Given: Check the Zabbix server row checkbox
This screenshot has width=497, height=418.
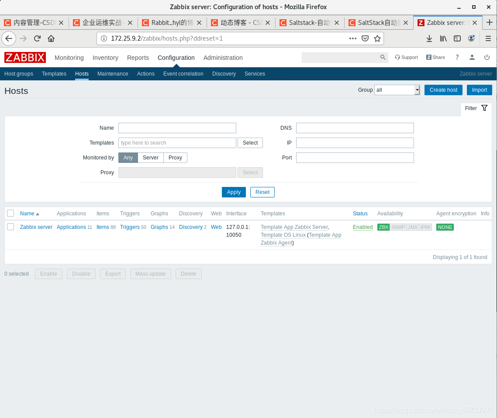Looking at the screenshot, I should [10, 227].
